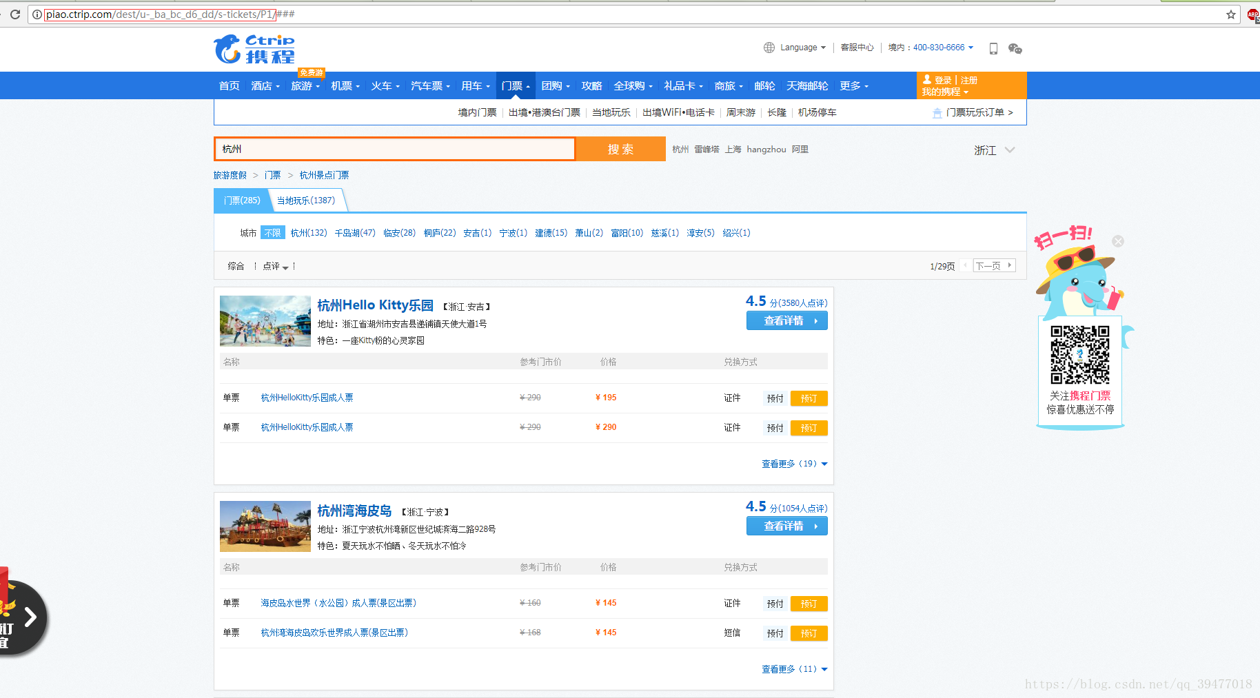
Task: Click the 旅游度假 breadcrumb
Action: pos(230,175)
